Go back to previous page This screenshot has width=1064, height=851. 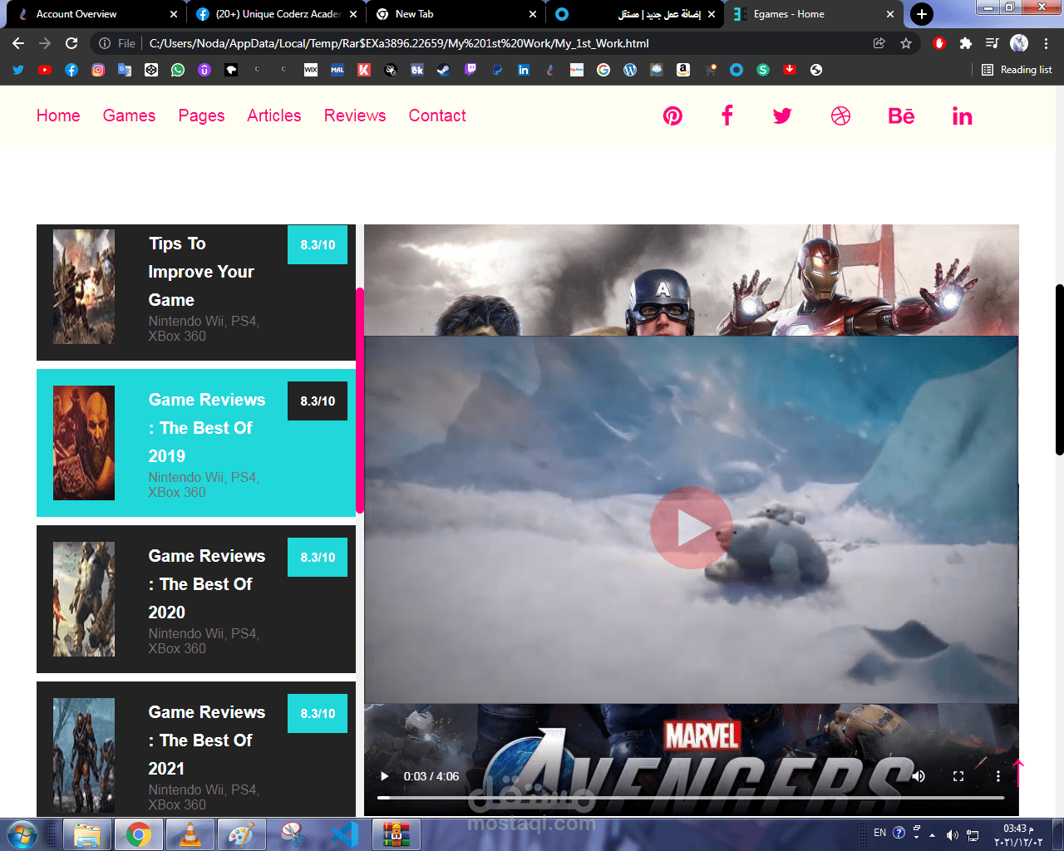pyautogui.click(x=18, y=43)
